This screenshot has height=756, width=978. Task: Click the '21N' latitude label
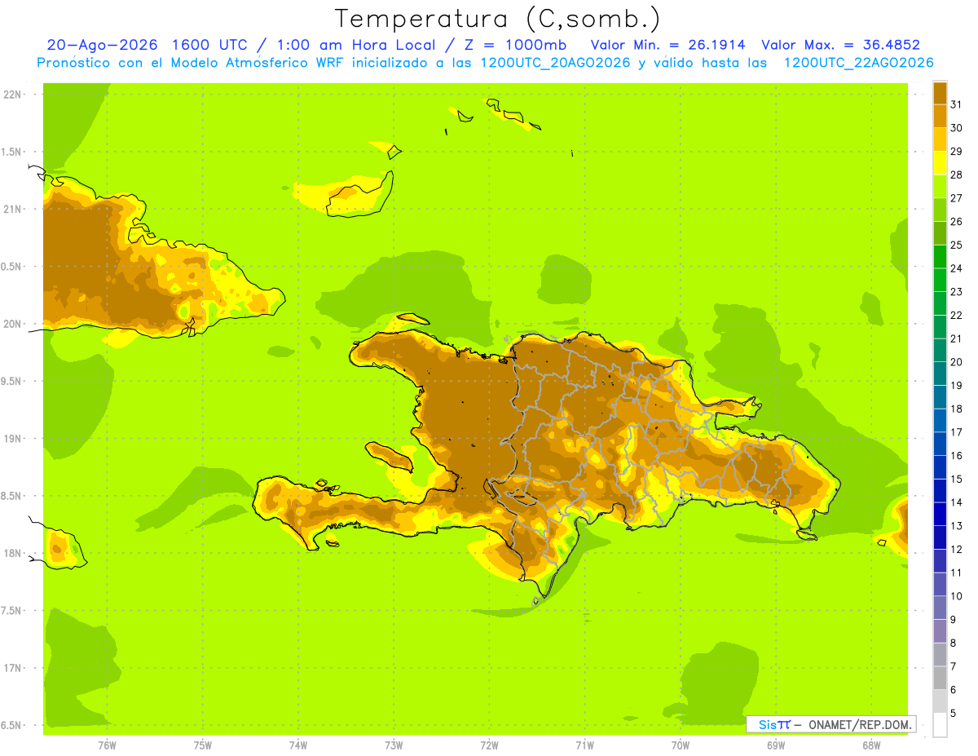coord(13,209)
